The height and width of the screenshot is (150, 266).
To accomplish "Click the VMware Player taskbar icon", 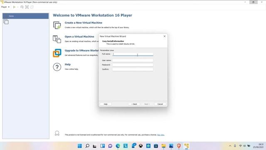I will (187, 146).
